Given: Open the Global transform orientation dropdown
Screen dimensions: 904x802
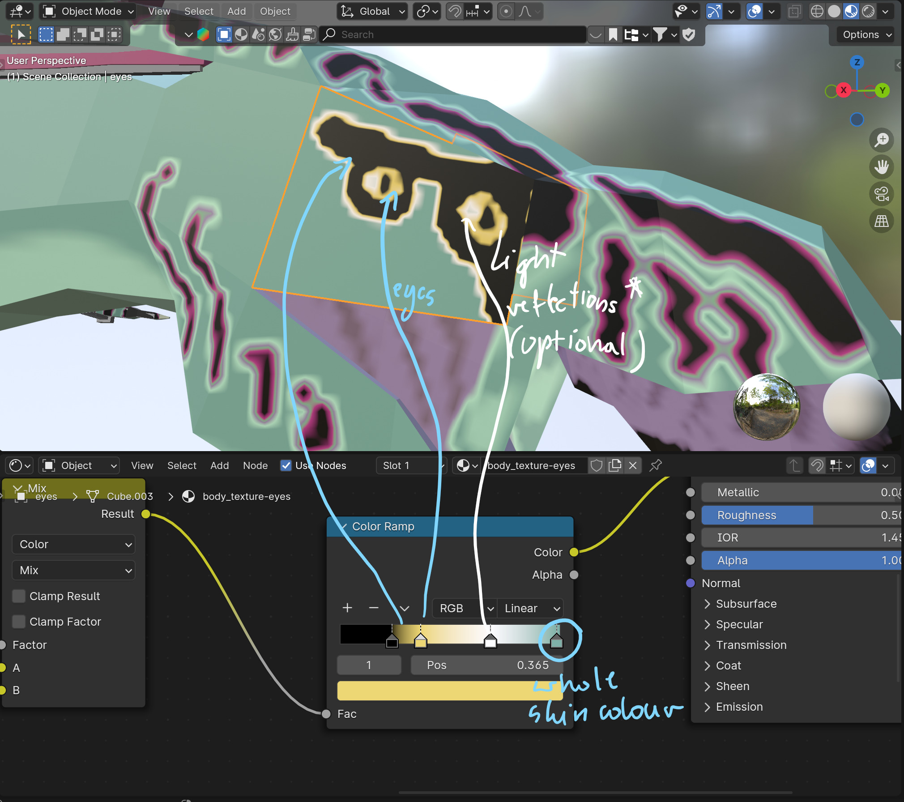Looking at the screenshot, I should click(x=372, y=11).
